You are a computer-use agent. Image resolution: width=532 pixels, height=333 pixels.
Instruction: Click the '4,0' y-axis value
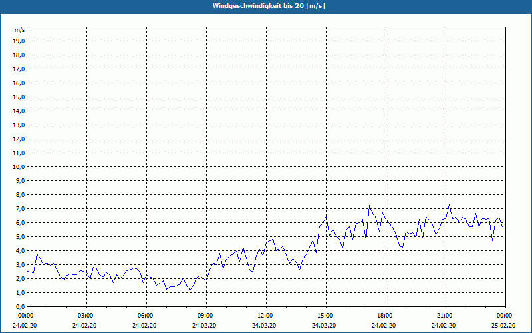21,251
